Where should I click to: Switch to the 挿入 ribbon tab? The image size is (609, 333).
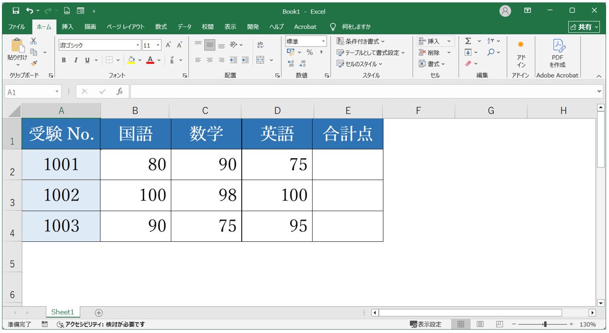pos(68,27)
